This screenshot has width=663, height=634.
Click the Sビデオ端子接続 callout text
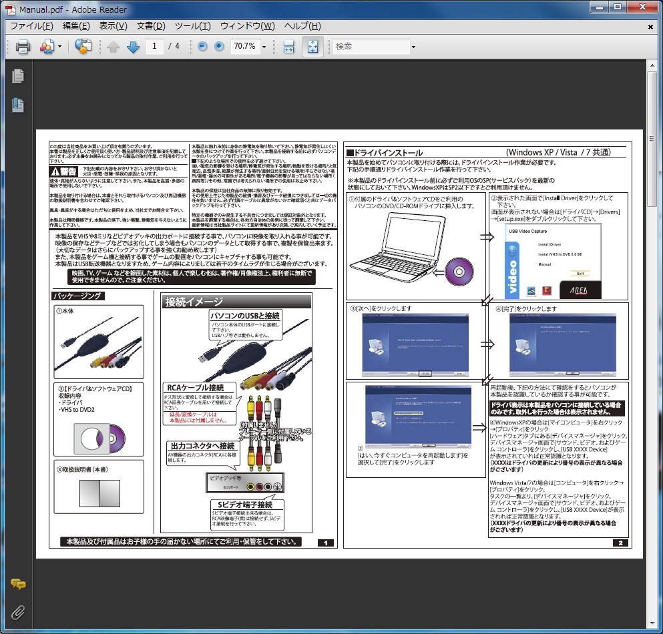245,505
